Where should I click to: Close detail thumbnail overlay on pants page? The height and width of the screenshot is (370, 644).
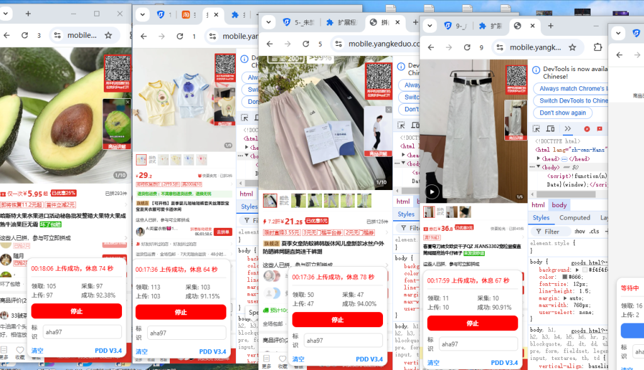389,109
